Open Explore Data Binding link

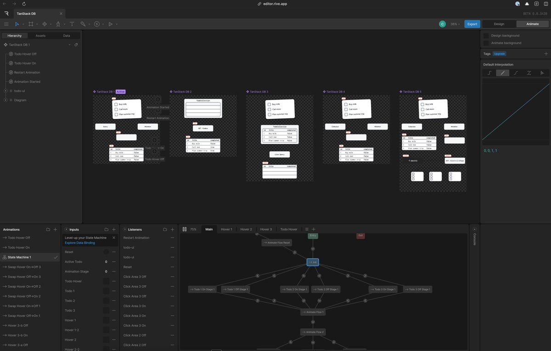coord(80,243)
